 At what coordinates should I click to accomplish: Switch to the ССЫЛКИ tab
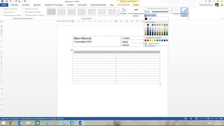click(x=70, y=5)
